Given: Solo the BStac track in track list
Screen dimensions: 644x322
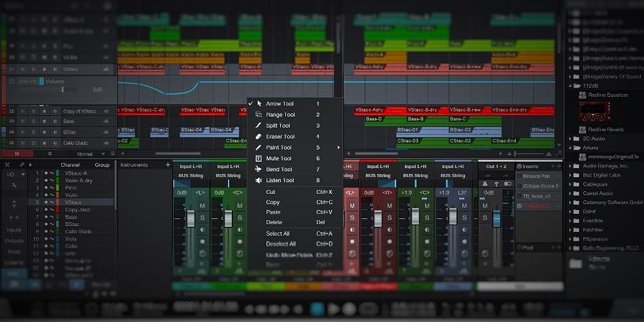Looking at the screenshot, I should [x=33, y=131].
